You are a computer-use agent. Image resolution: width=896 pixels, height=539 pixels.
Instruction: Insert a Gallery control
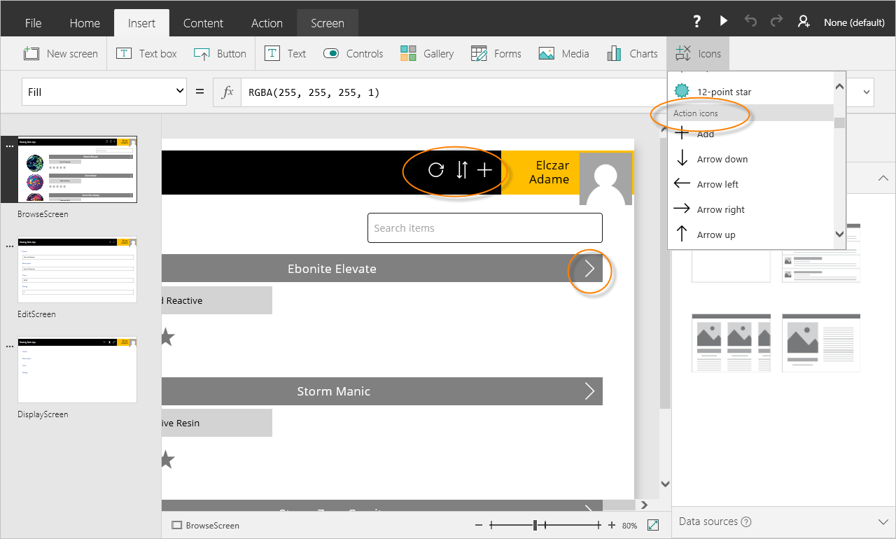point(427,53)
